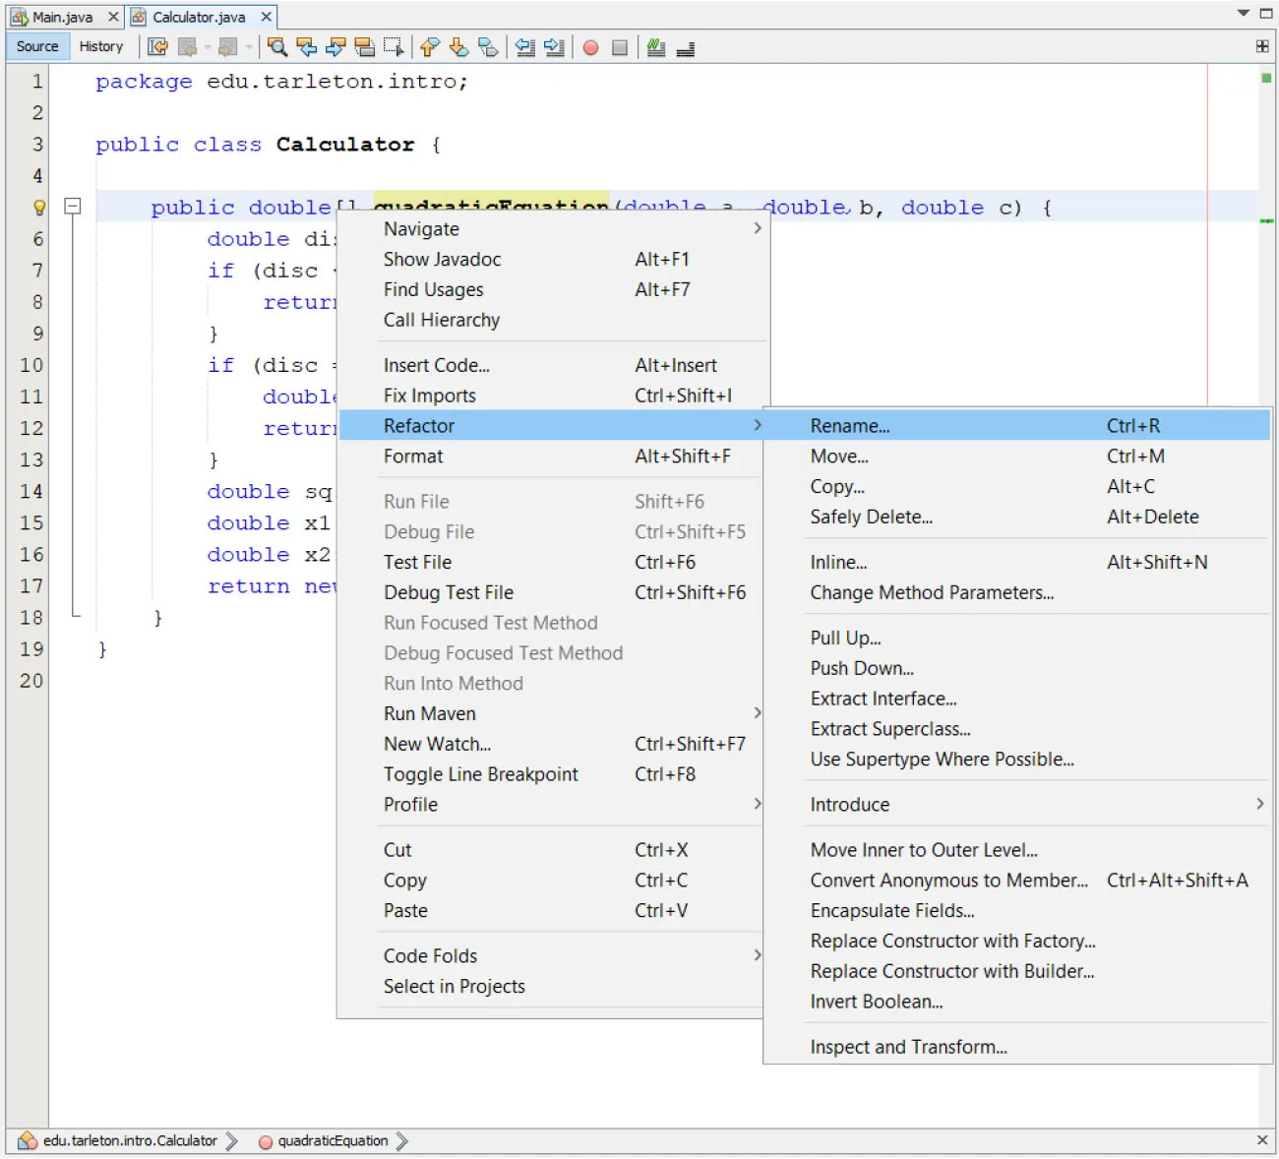The image size is (1279, 1159).
Task: Go to next bookmark via toolbar icon
Action: pos(457,47)
